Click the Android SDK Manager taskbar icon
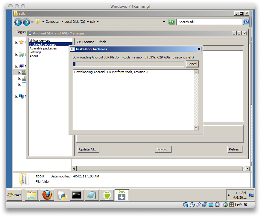261x217 pixels. pyautogui.click(x=122, y=195)
